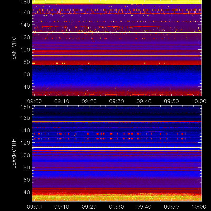Click 10:00 time label under San Vito plot
211x211 pixels.
(199, 101)
